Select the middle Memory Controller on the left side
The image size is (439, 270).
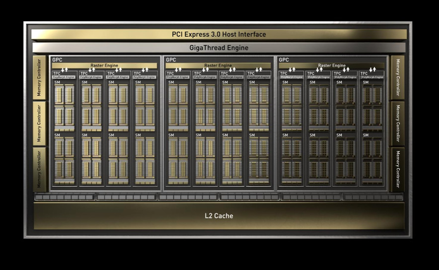(39, 124)
